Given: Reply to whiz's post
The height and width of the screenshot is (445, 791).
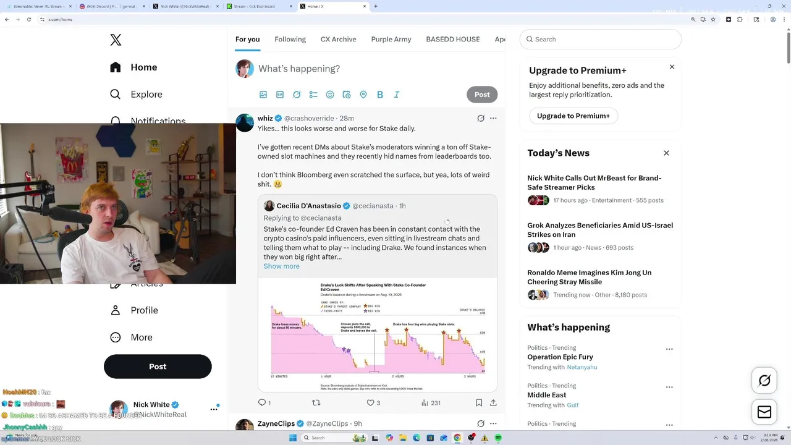Looking at the screenshot, I should click(264, 402).
